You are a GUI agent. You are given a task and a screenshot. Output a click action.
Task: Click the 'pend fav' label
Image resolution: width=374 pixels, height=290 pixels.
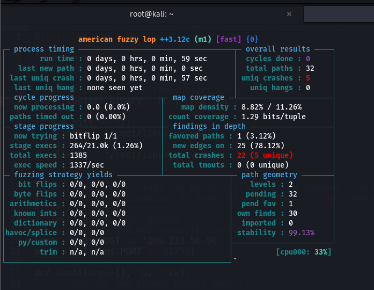coord(259,204)
